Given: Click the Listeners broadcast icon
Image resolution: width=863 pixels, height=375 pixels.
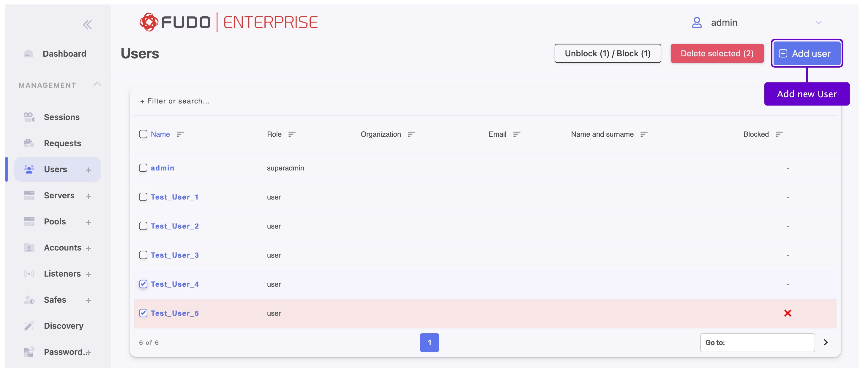Looking at the screenshot, I should point(29,273).
